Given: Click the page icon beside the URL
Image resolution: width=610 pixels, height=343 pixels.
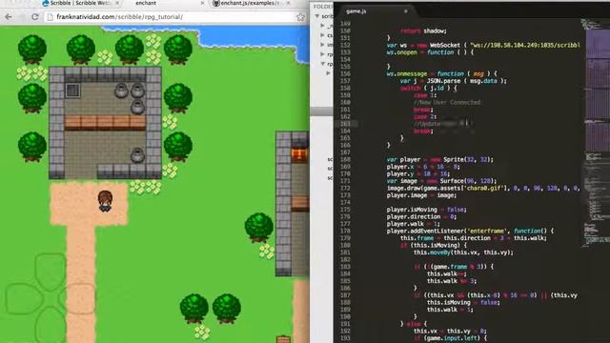Looking at the screenshot, I should click(x=50, y=17).
